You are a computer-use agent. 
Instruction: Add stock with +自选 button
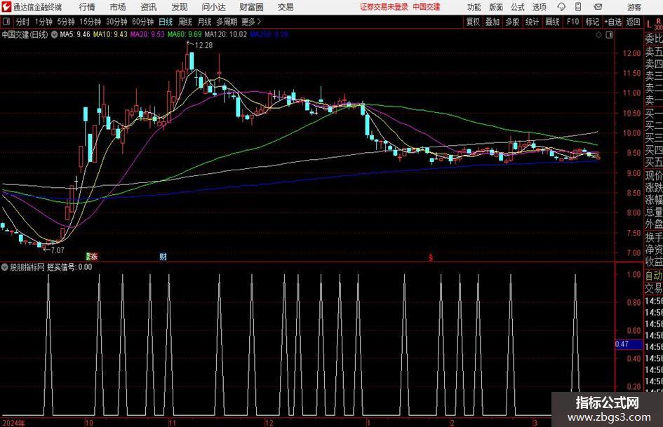tap(613, 22)
